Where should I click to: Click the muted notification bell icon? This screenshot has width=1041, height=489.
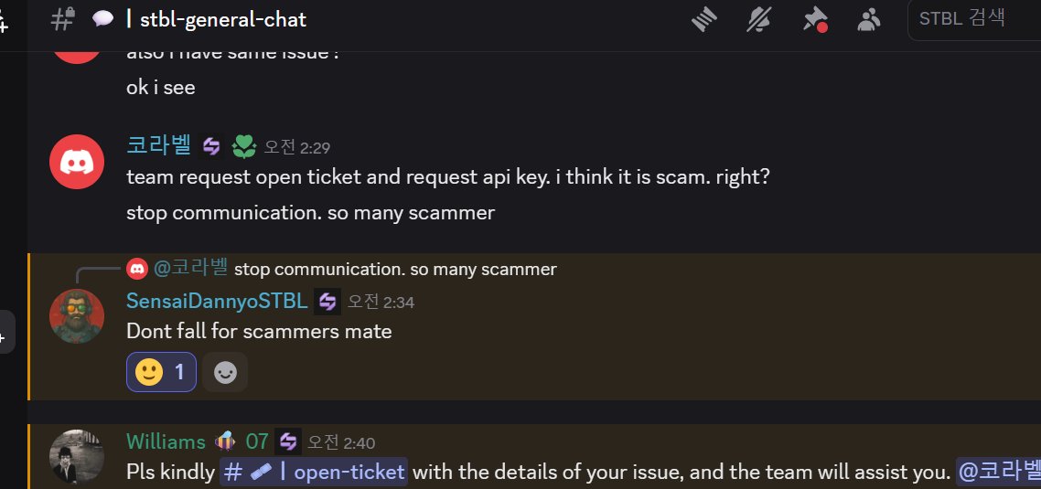coord(759,19)
